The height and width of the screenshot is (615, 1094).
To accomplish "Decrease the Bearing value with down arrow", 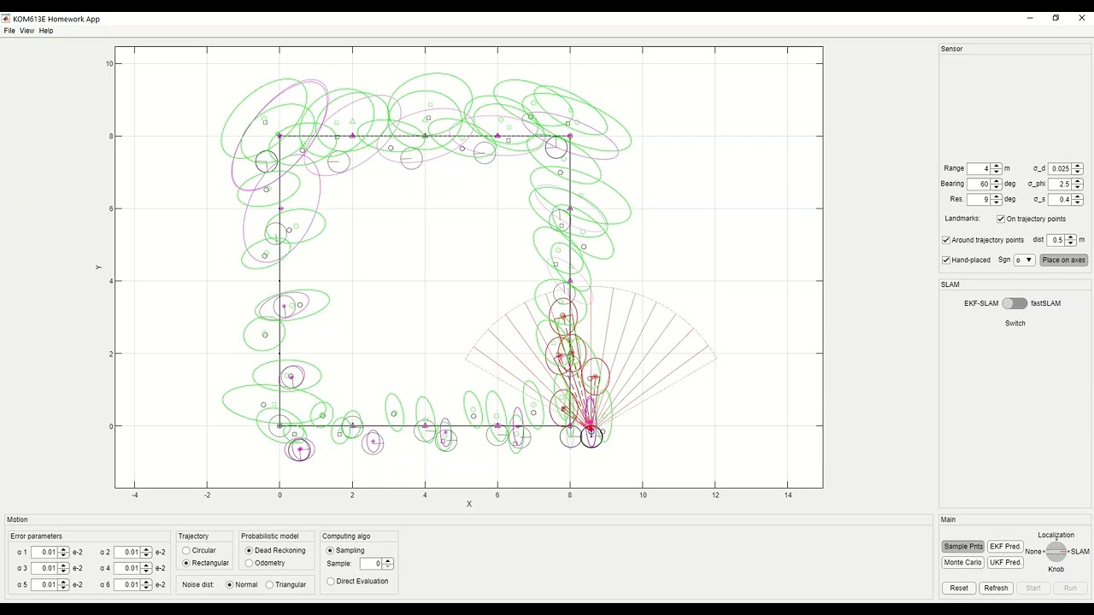I will pos(997,187).
